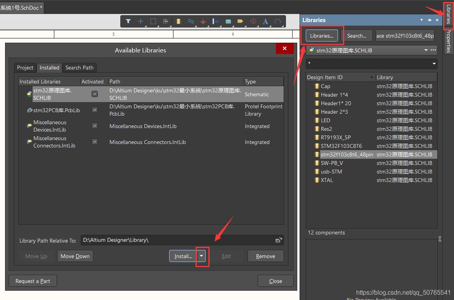Click the asterisk filter mask field
Viewport: 454px width, 300px height.
point(372,64)
